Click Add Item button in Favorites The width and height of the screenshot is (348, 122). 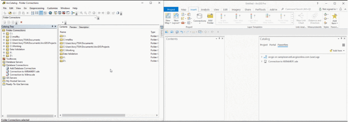point(337,51)
